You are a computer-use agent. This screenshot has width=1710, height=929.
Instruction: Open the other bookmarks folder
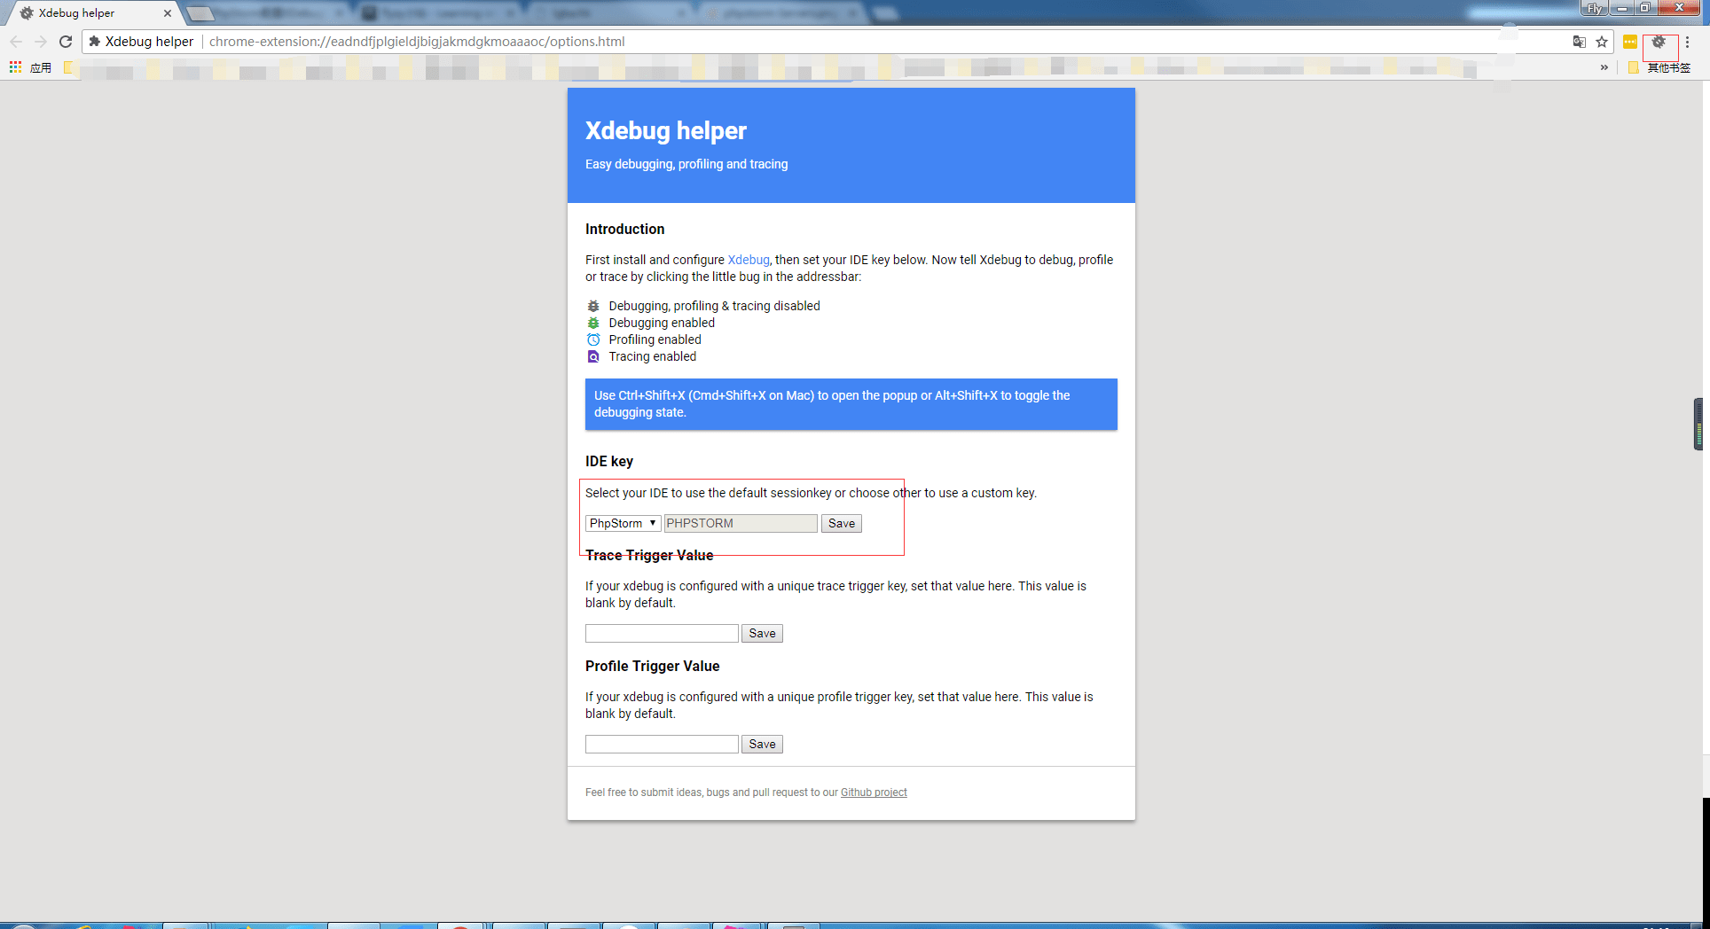click(x=1659, y=67)
